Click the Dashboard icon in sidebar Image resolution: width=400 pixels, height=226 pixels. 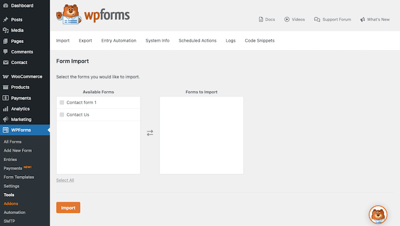[x=6, y=5]
